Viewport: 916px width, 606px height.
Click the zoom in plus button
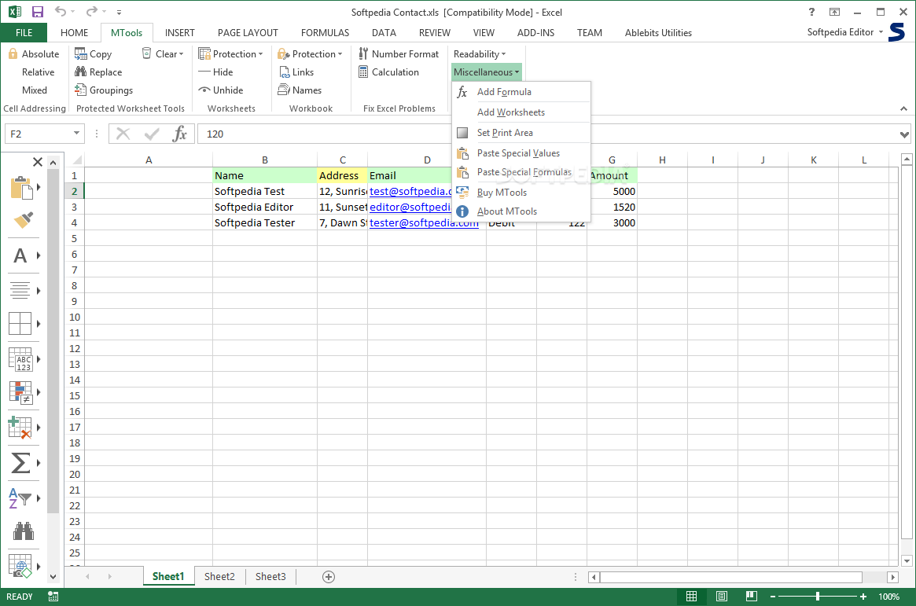(863, 596)
